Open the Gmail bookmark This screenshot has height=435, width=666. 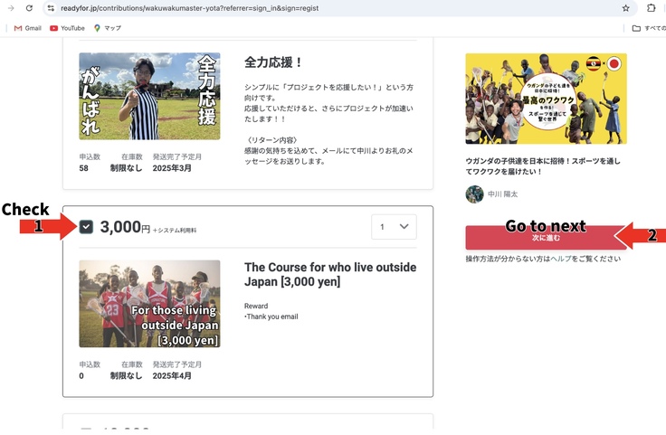27,28
